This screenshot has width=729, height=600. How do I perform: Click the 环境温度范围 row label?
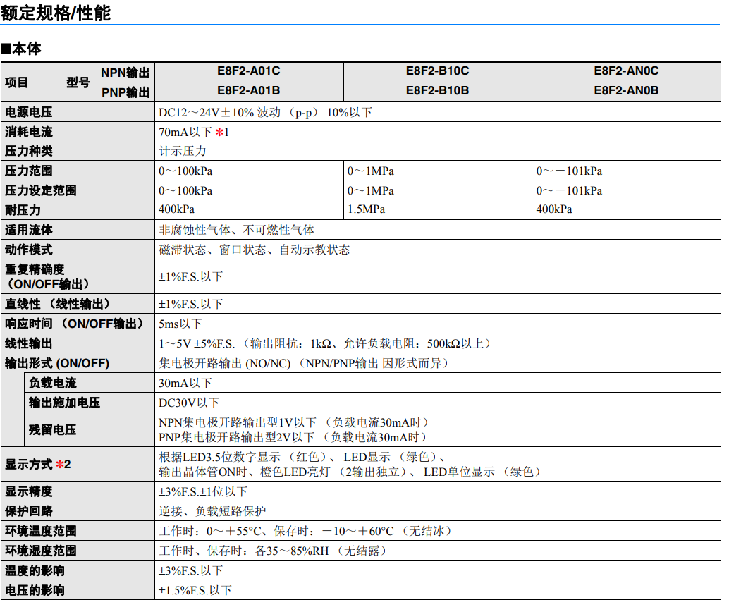pyautogui.click(x=41, y=531)
